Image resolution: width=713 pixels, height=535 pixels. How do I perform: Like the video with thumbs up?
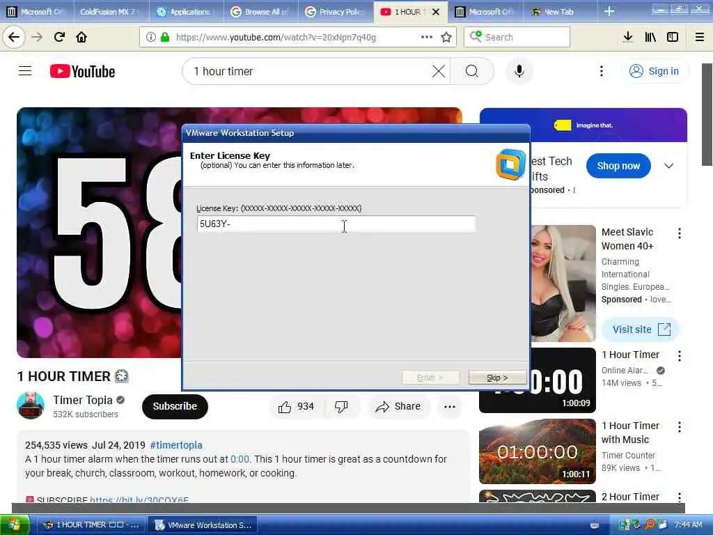[297, 406]
